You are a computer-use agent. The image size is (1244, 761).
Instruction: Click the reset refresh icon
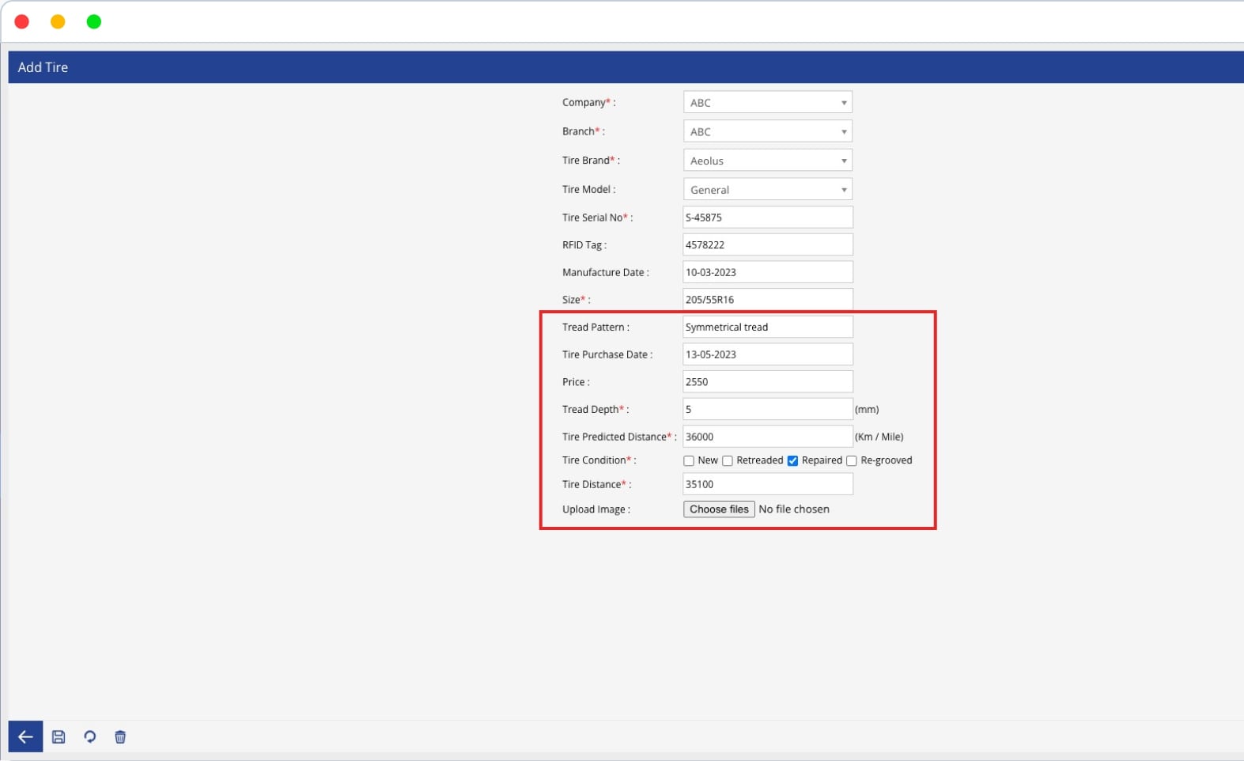(x=89, y=736)
